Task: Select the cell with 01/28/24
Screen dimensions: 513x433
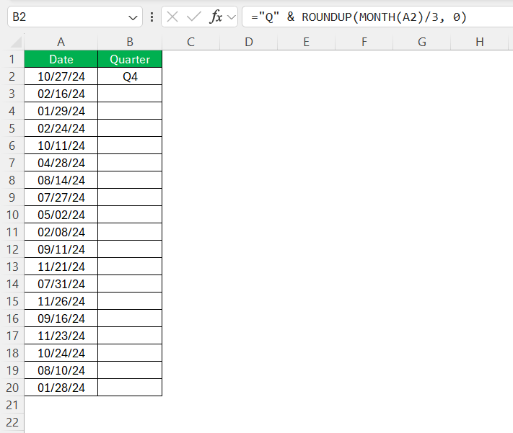Action: click(x=61, y=388)
